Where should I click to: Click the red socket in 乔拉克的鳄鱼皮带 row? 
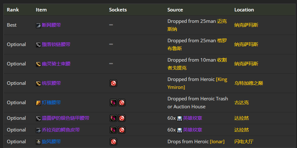coord(122,130)
